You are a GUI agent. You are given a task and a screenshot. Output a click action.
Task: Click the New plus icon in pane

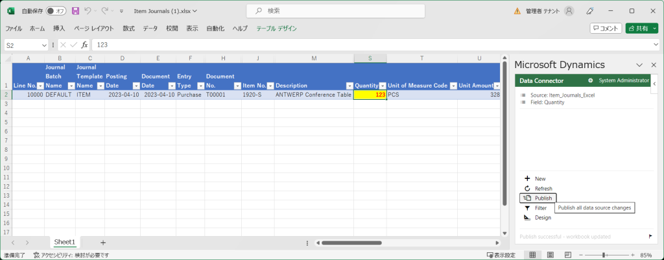[527, 178]
